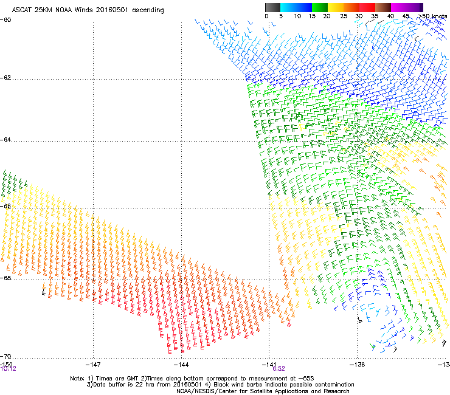Click the credit "NOAA/NESDIS/Center for Satellite Applications and Research"
The width and height of the screenshot is (450, 395).
point(263,391)
